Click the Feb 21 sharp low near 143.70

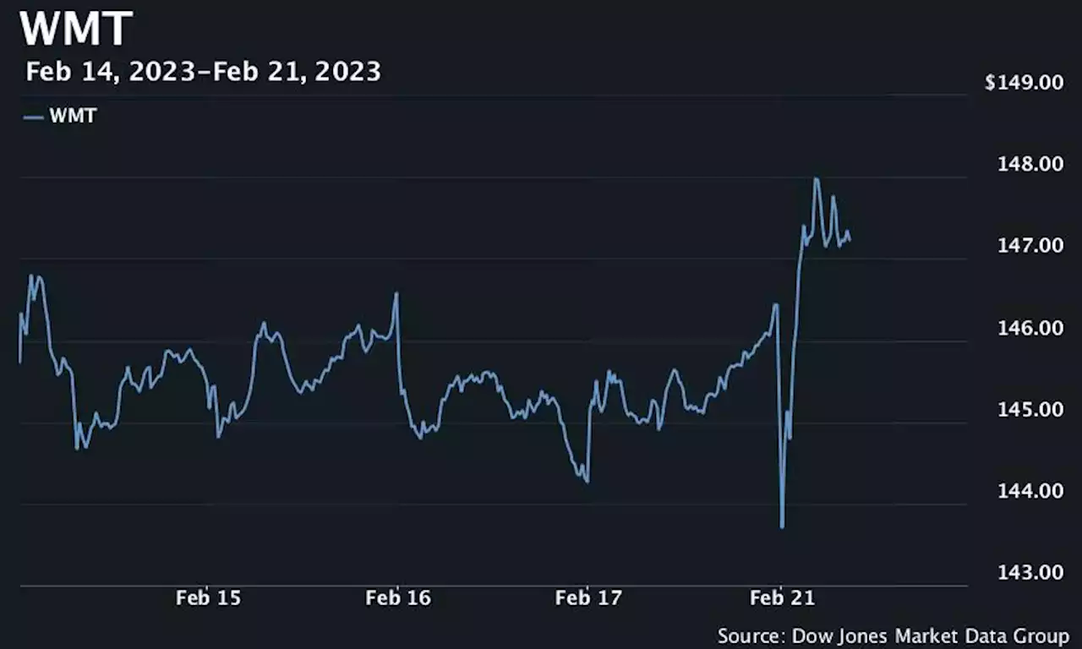point(782,527)
